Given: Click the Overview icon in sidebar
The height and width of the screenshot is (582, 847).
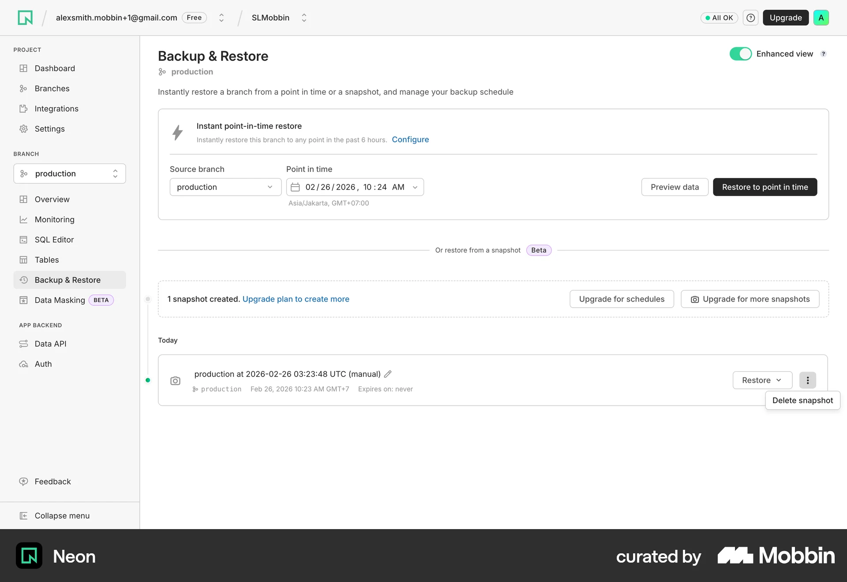Looking at the screenshot, I should [x=23, y=199].
